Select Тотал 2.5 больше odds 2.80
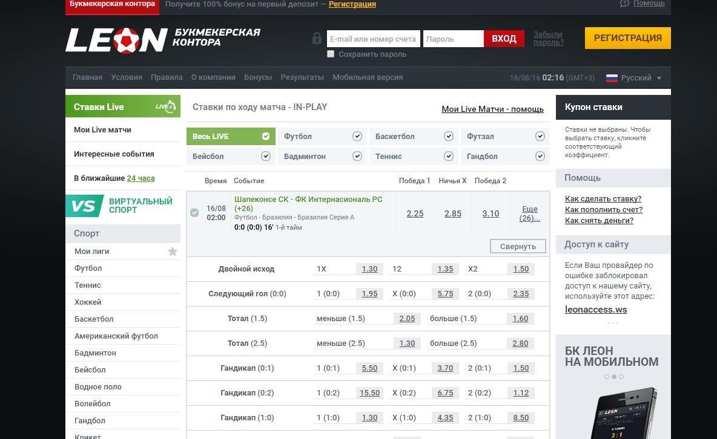717x439 pixels. [x=520, y=343]
